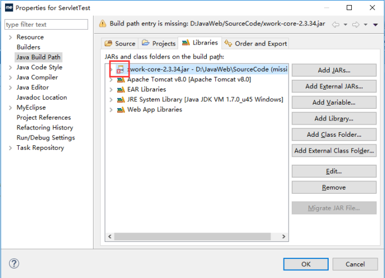Click the forward navigation arrow icon
This screenshot has width=385, height=278.
point(355,24)
